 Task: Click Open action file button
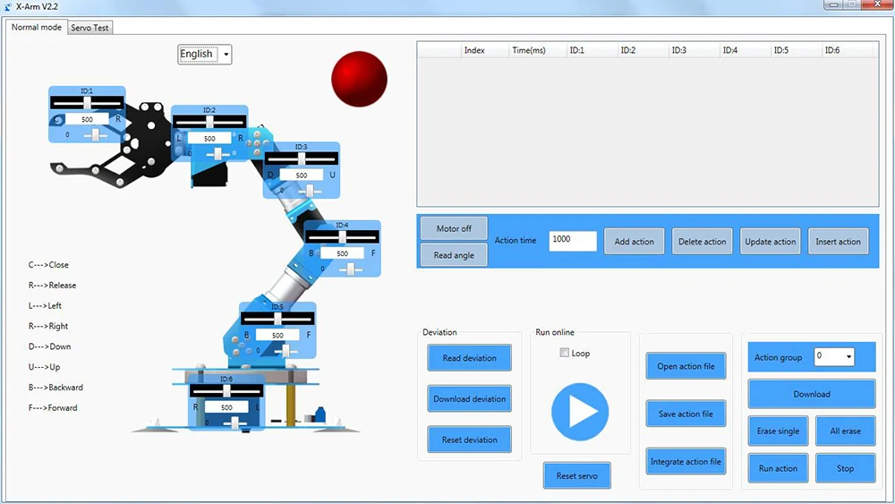(x=686, y=366)
